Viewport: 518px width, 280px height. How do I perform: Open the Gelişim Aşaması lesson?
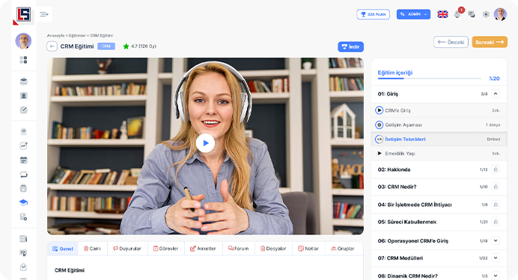[439, 125]
